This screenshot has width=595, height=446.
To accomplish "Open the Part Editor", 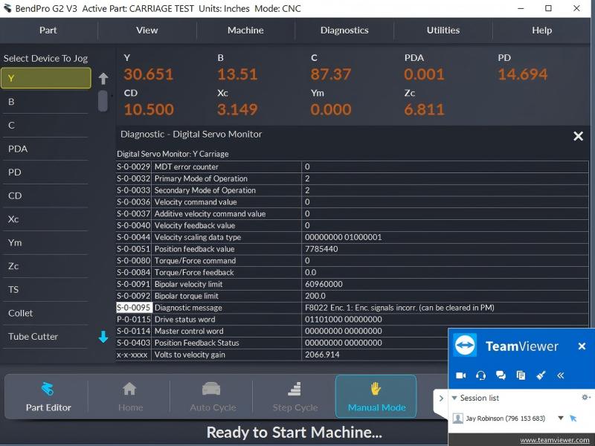I will click(48, 396).
